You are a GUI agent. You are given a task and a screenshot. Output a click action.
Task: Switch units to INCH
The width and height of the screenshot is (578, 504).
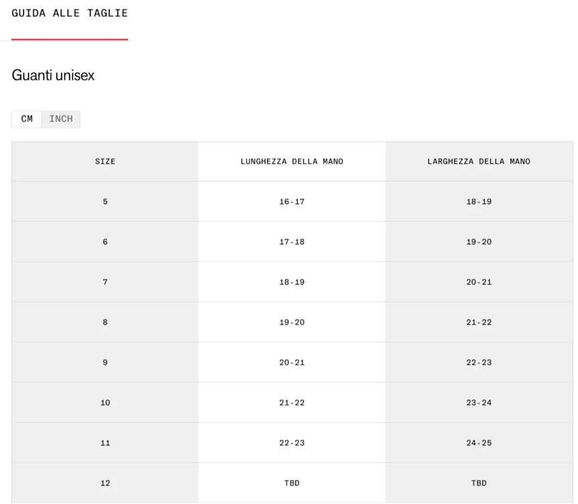click(x=61, y=119)
